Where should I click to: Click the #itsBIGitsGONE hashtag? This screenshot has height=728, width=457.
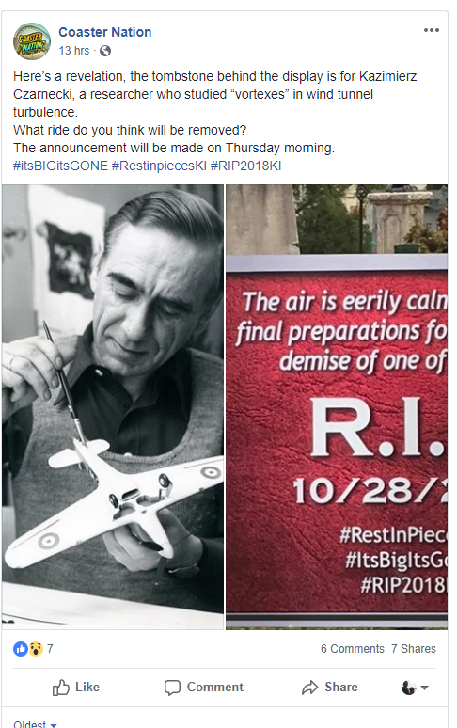click(x=60, y=166)
